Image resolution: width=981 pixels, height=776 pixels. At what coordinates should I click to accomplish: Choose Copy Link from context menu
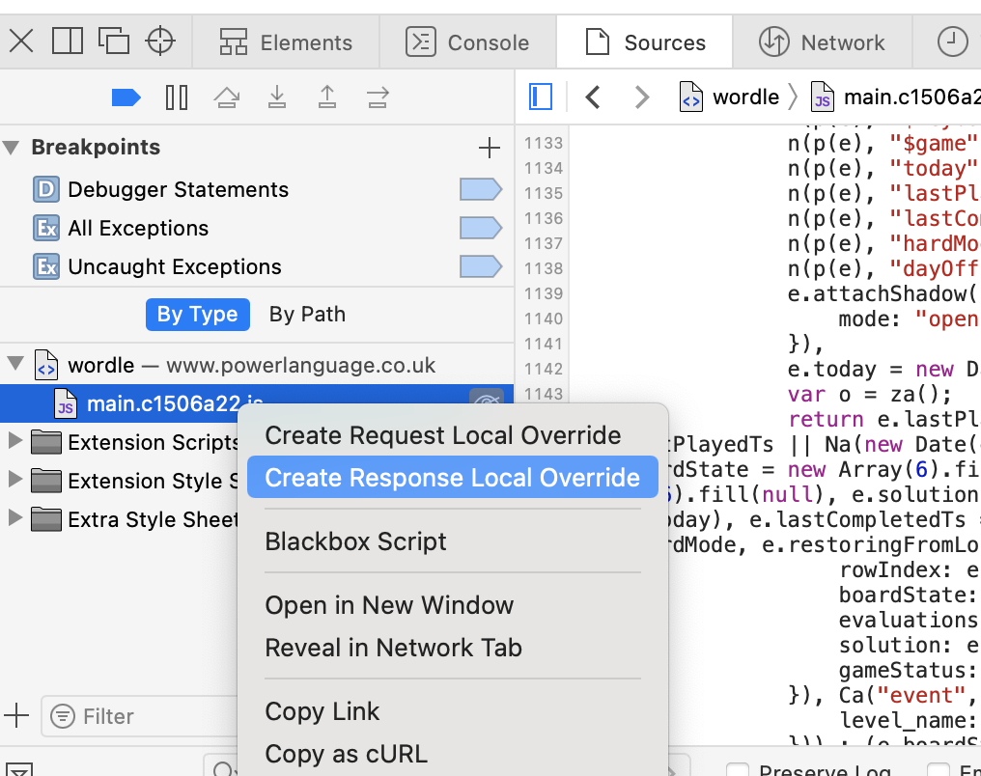click(x=453, y=711)
